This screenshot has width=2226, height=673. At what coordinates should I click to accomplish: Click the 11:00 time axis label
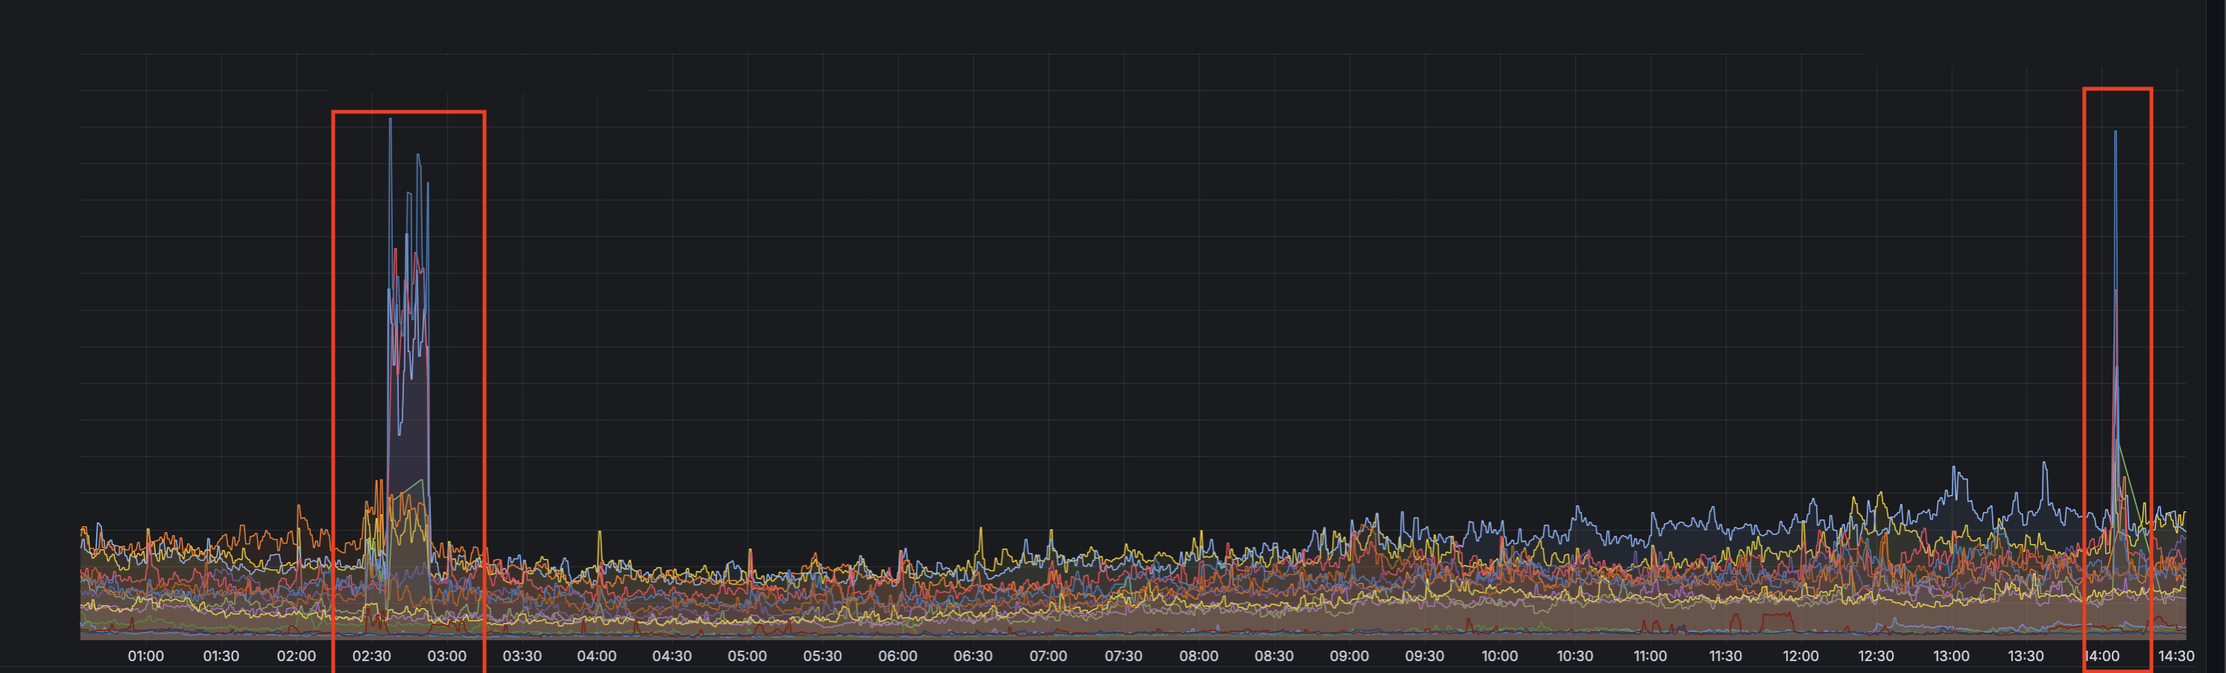click(1650, 656)
